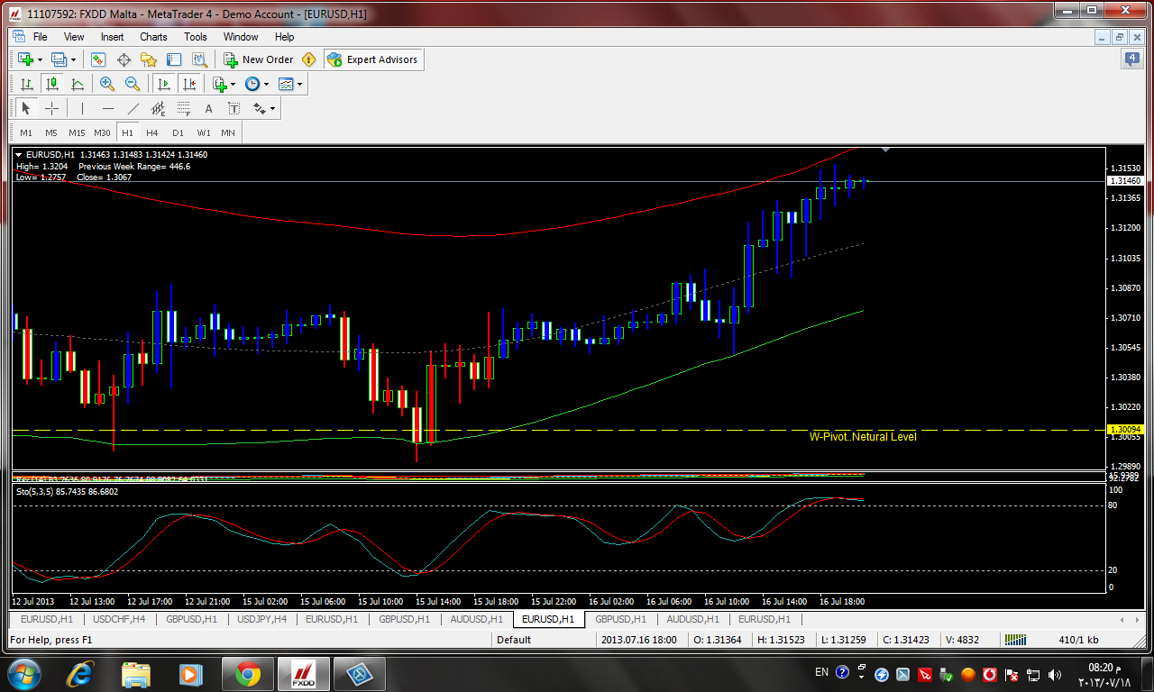Open the Periods clock menu

click(x=252, y=84)
